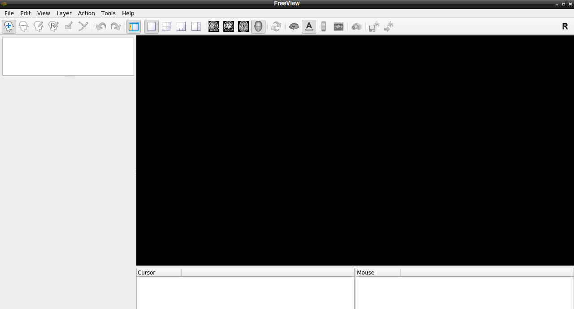
Task: Select the Voxel Edit tool
Action: [x=39, y=27]
